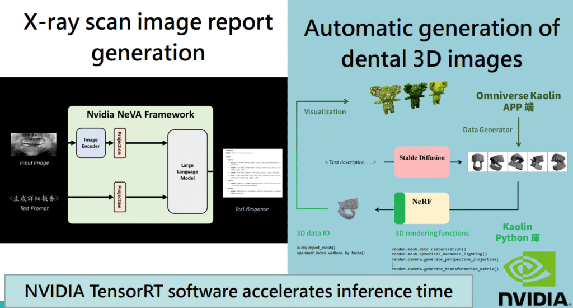Open the text response document thumbnail
The height and width of the screenshot is (308, 573).
(x=252, y=173)
